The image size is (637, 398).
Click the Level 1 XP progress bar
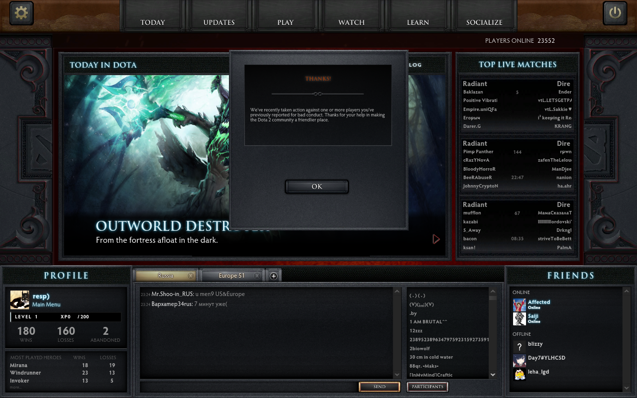pos(66,317)
